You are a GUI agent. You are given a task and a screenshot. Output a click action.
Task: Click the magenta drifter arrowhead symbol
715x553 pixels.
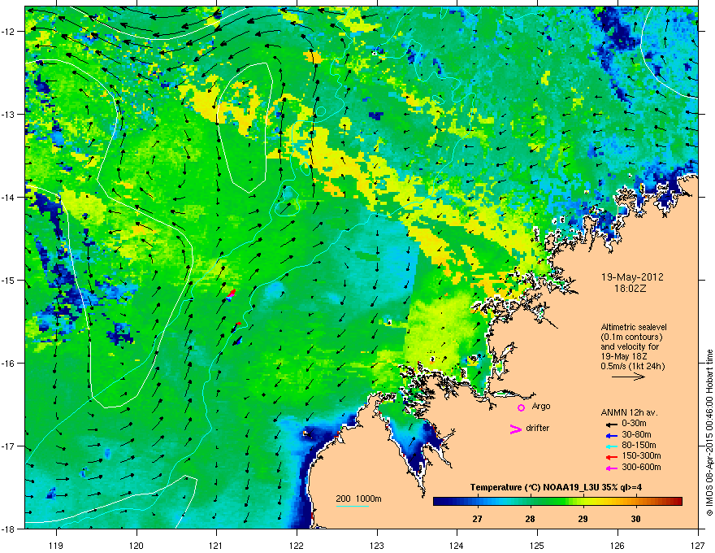(x=515, y=429)
